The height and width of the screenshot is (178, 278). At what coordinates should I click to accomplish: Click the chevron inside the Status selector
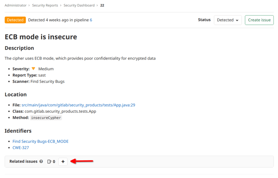pyautogui.click(x=236, y=20)
